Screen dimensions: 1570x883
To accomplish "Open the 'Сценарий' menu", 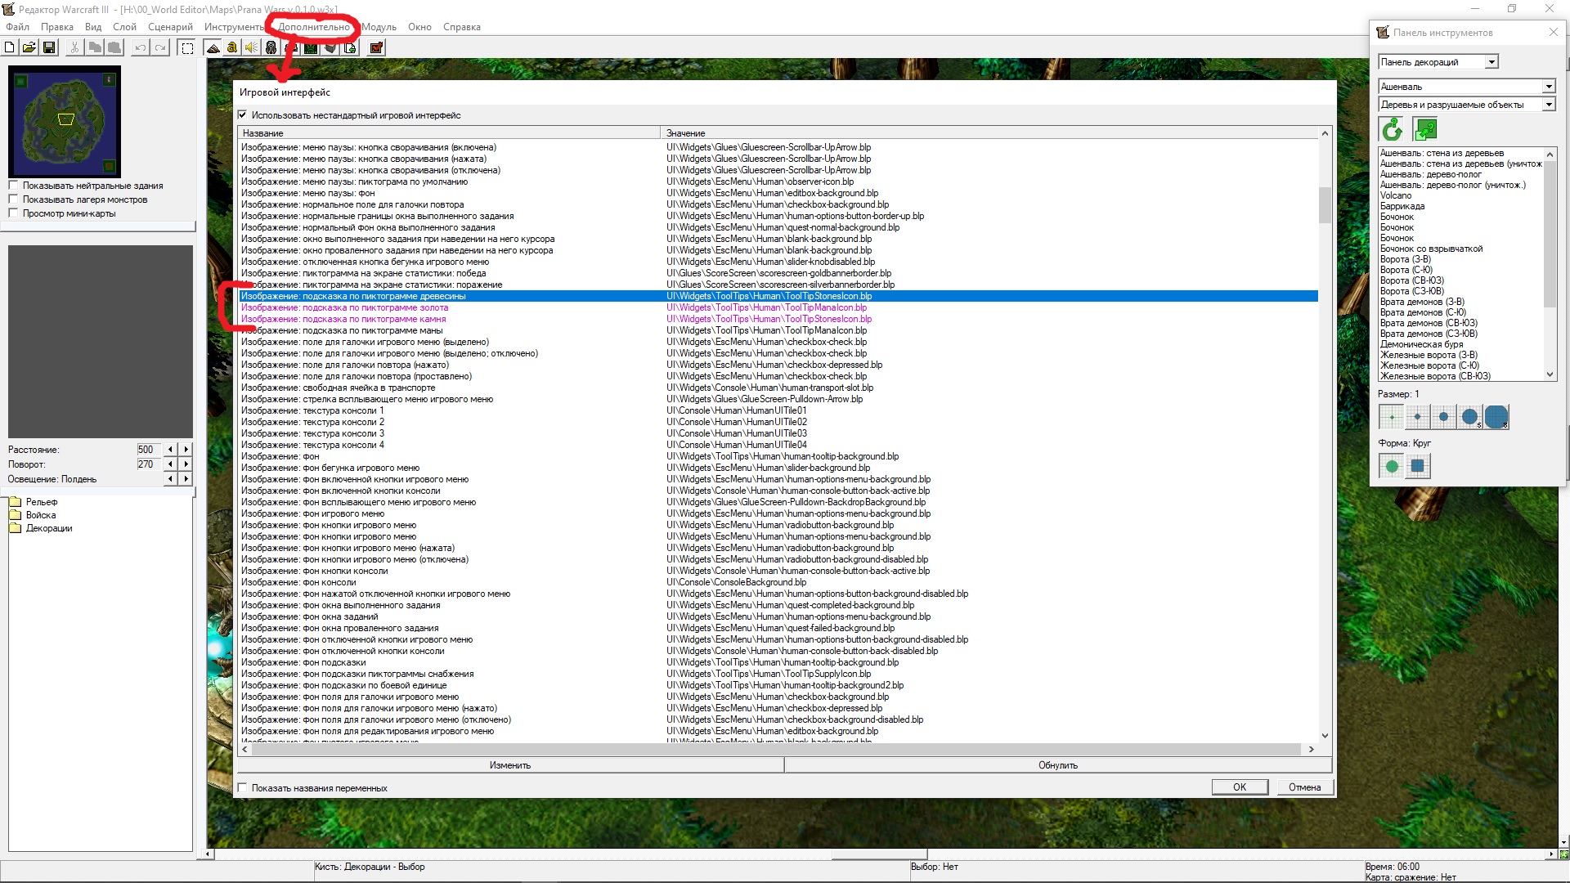I will (170, 27).
